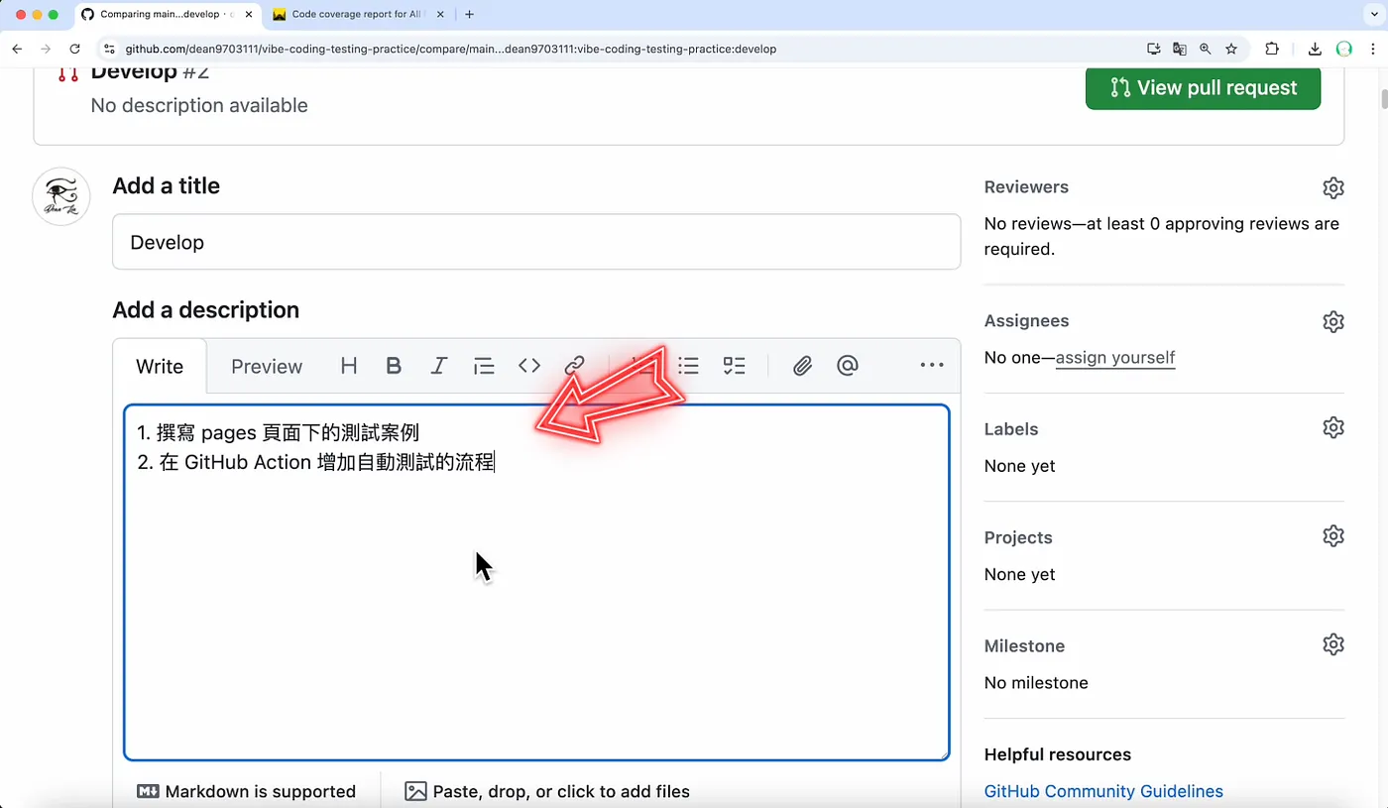1388x808 pixels.
Task: Click inside the description text area
Action: pos(536,582)
